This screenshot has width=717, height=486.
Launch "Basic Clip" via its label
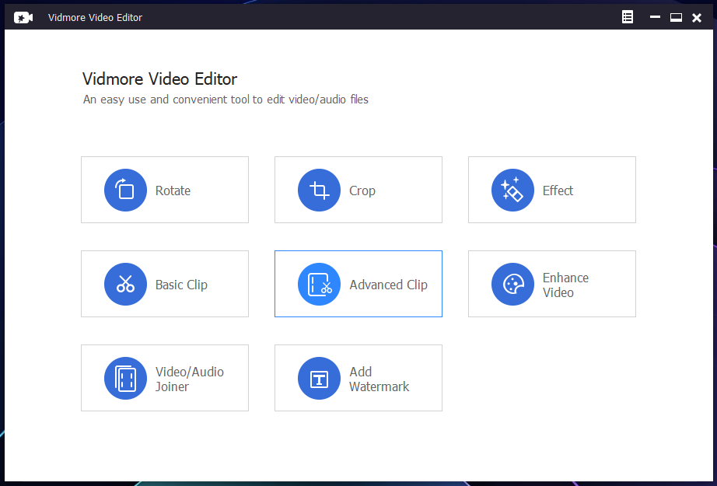pyautogui.click(x=181, y=285)
